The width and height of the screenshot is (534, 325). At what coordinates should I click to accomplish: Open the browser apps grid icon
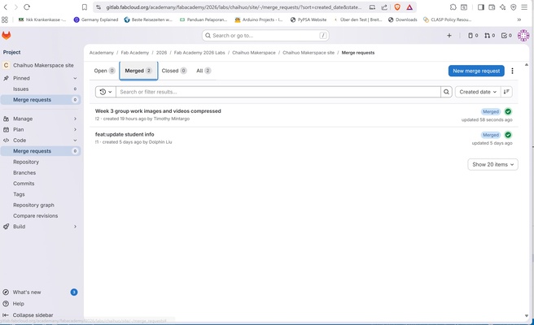coord(5,19)
